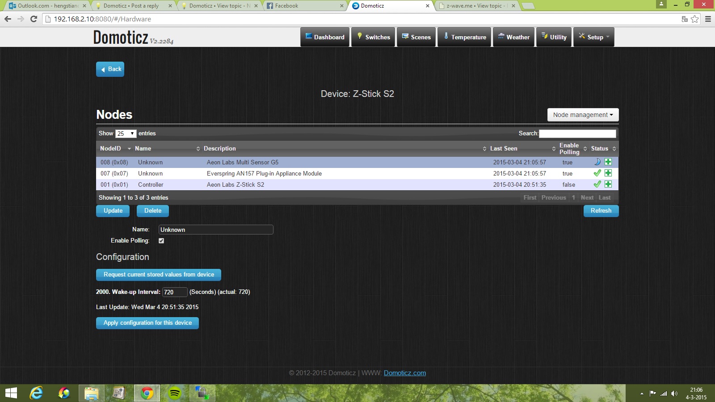Click the translate icon in address bar
715x402 pixels.
(x=684, y=19)
